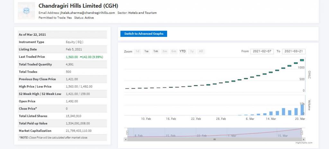
Task: Click the Status: Active text
Action: [84, 18]
